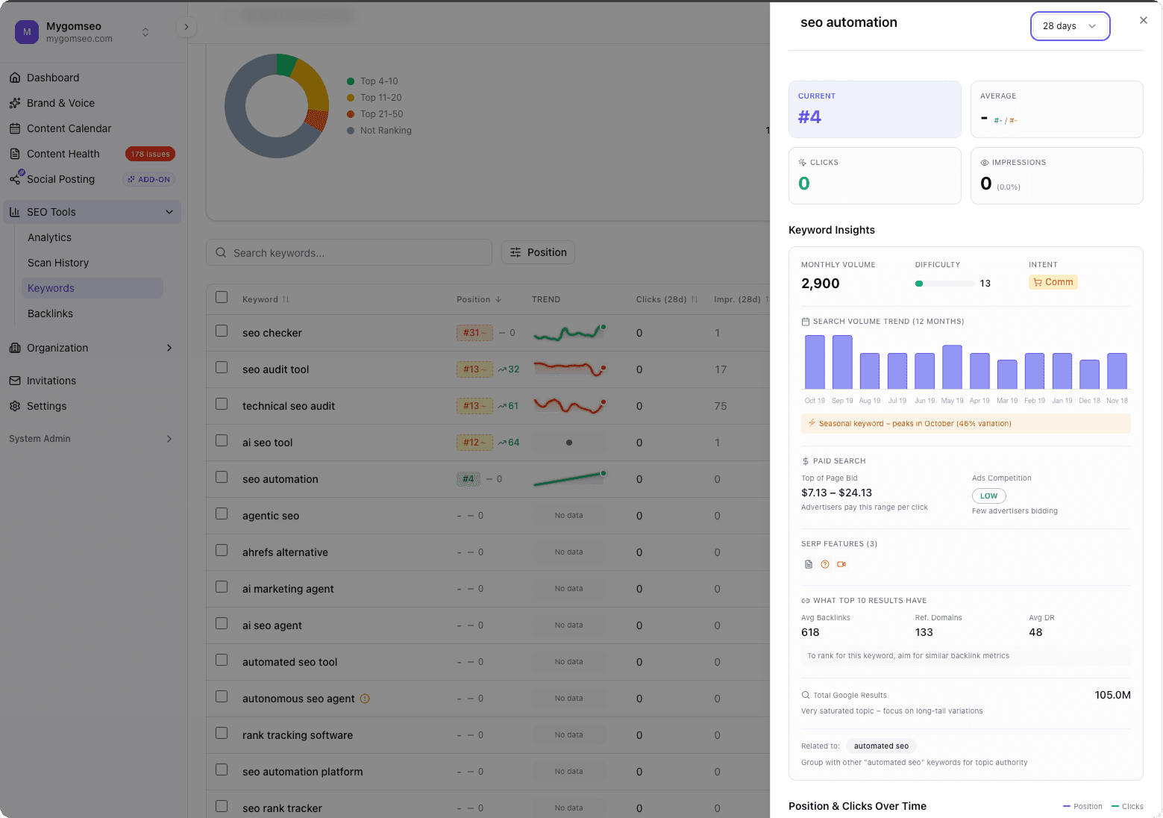The width and height of the screenshot is (1163, 818).
Task: Select all keywords with the header checkbox
Action: pyautogui.click(x=222, y=296)
